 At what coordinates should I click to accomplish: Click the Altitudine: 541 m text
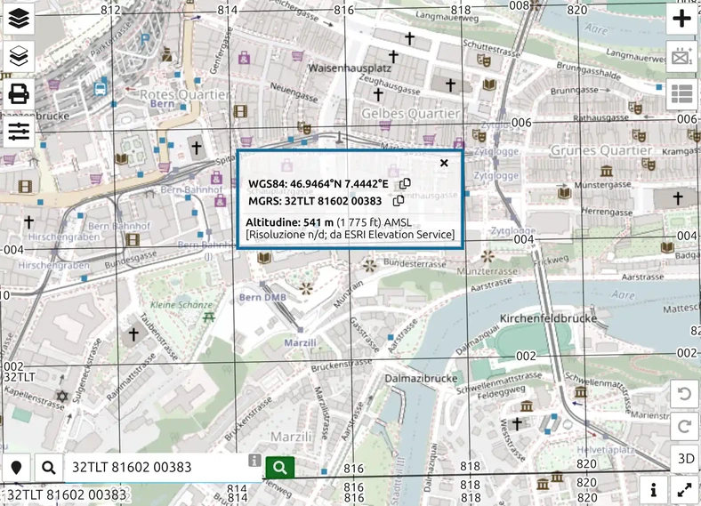(x=290, y=222)
